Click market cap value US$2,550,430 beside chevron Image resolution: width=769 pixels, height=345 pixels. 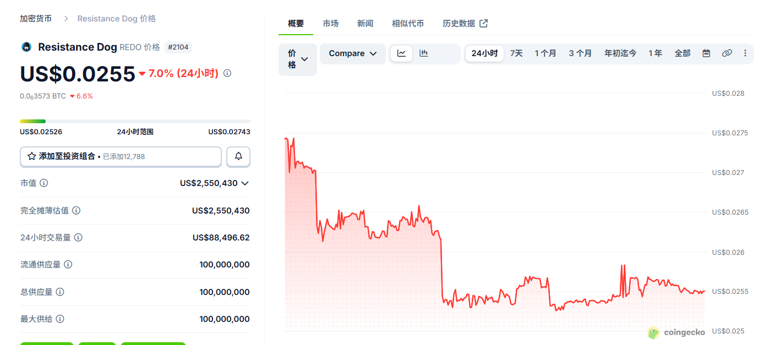209,183
